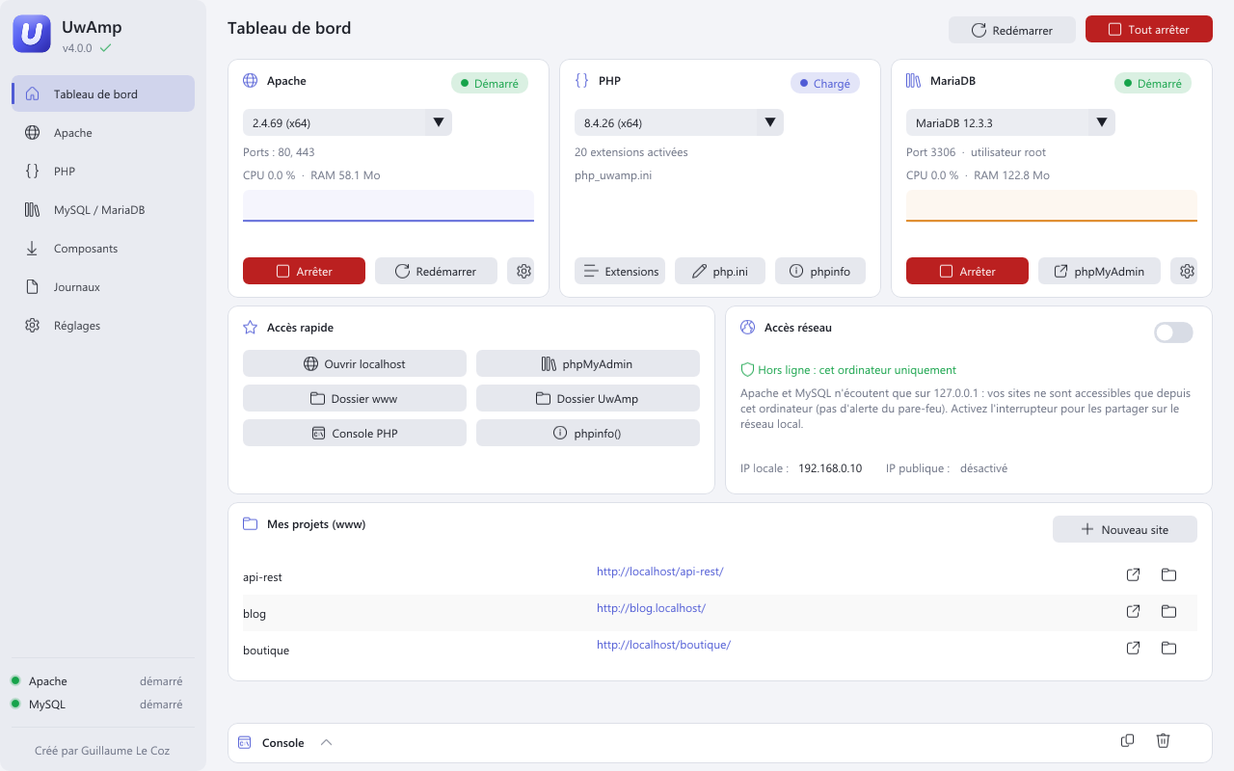Open api-rest project folder icon
This screenshot has width=1234, height=771.
1168,575
